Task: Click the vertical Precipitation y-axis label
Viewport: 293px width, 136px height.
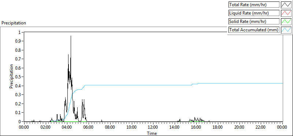Action: click(11, 76)
